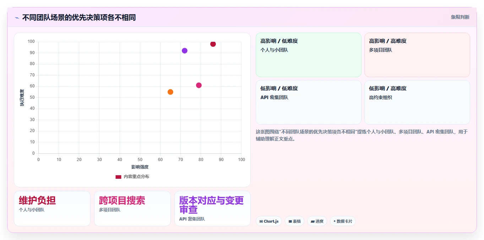
Task: Click API 密集团队 under 版本对应与变更审查
Action: [192, 219]
